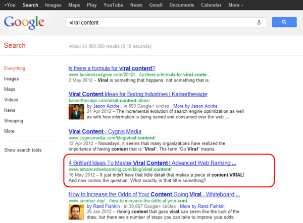Screen dimensions: 303x223
Task: Expand More filters in left sidebar
Action: coord(9,131)
